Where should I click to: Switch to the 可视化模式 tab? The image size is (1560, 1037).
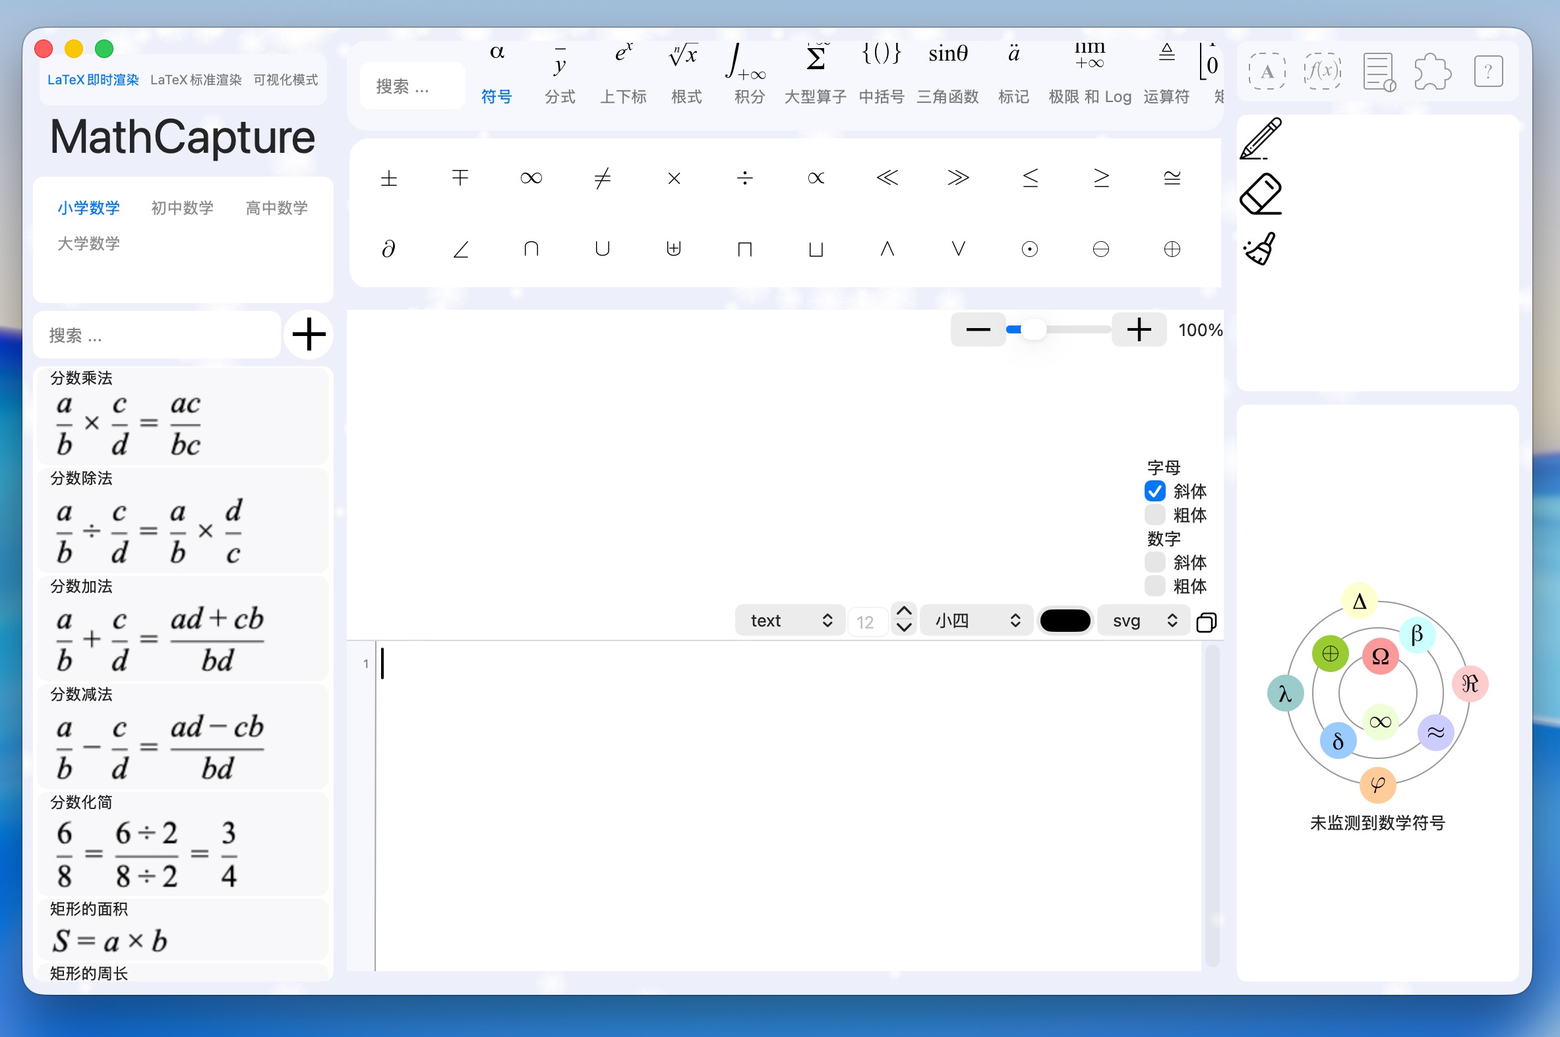coord(285,80)
